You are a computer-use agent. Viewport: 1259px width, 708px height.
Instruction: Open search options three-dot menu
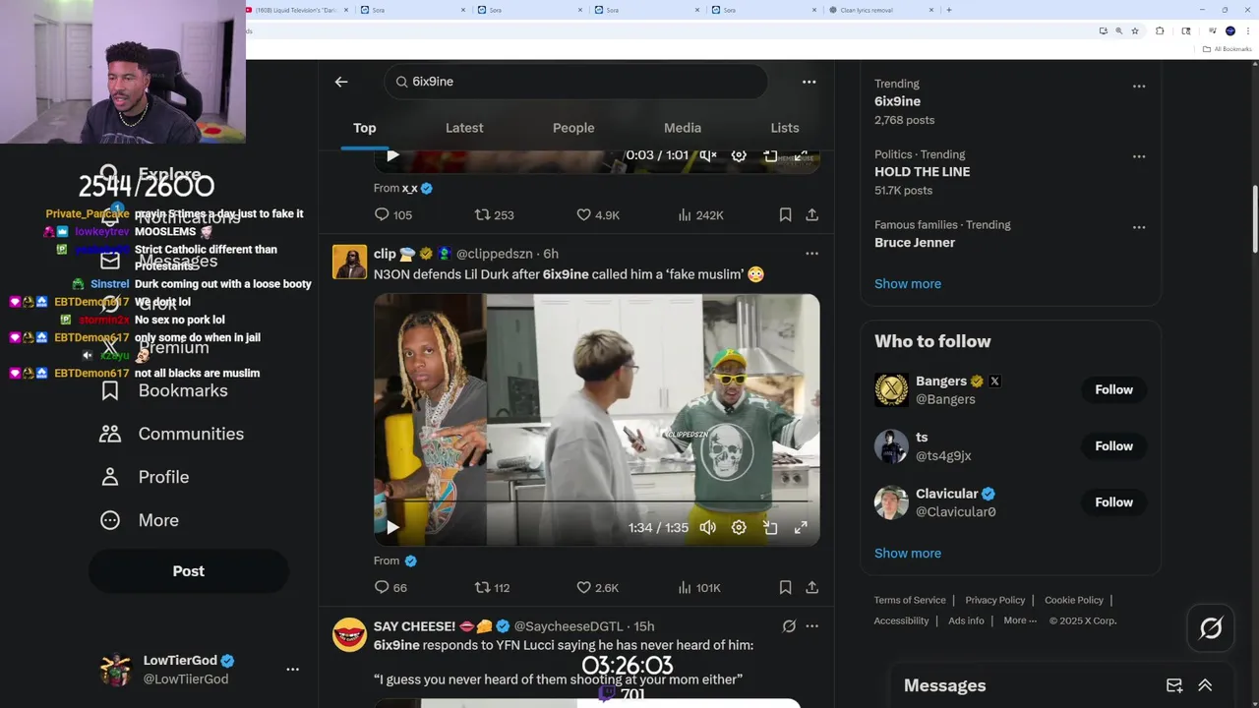[809, 82]
